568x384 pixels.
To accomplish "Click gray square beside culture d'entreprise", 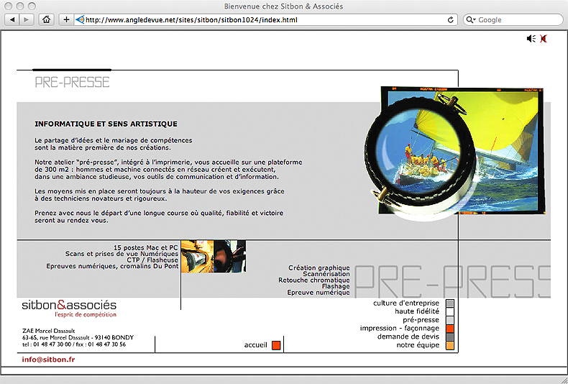I will pos(449,303).
